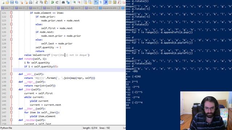The image size is (232, 130).
Task: Click line number 132 in the margin
Action: coord(4,55)
